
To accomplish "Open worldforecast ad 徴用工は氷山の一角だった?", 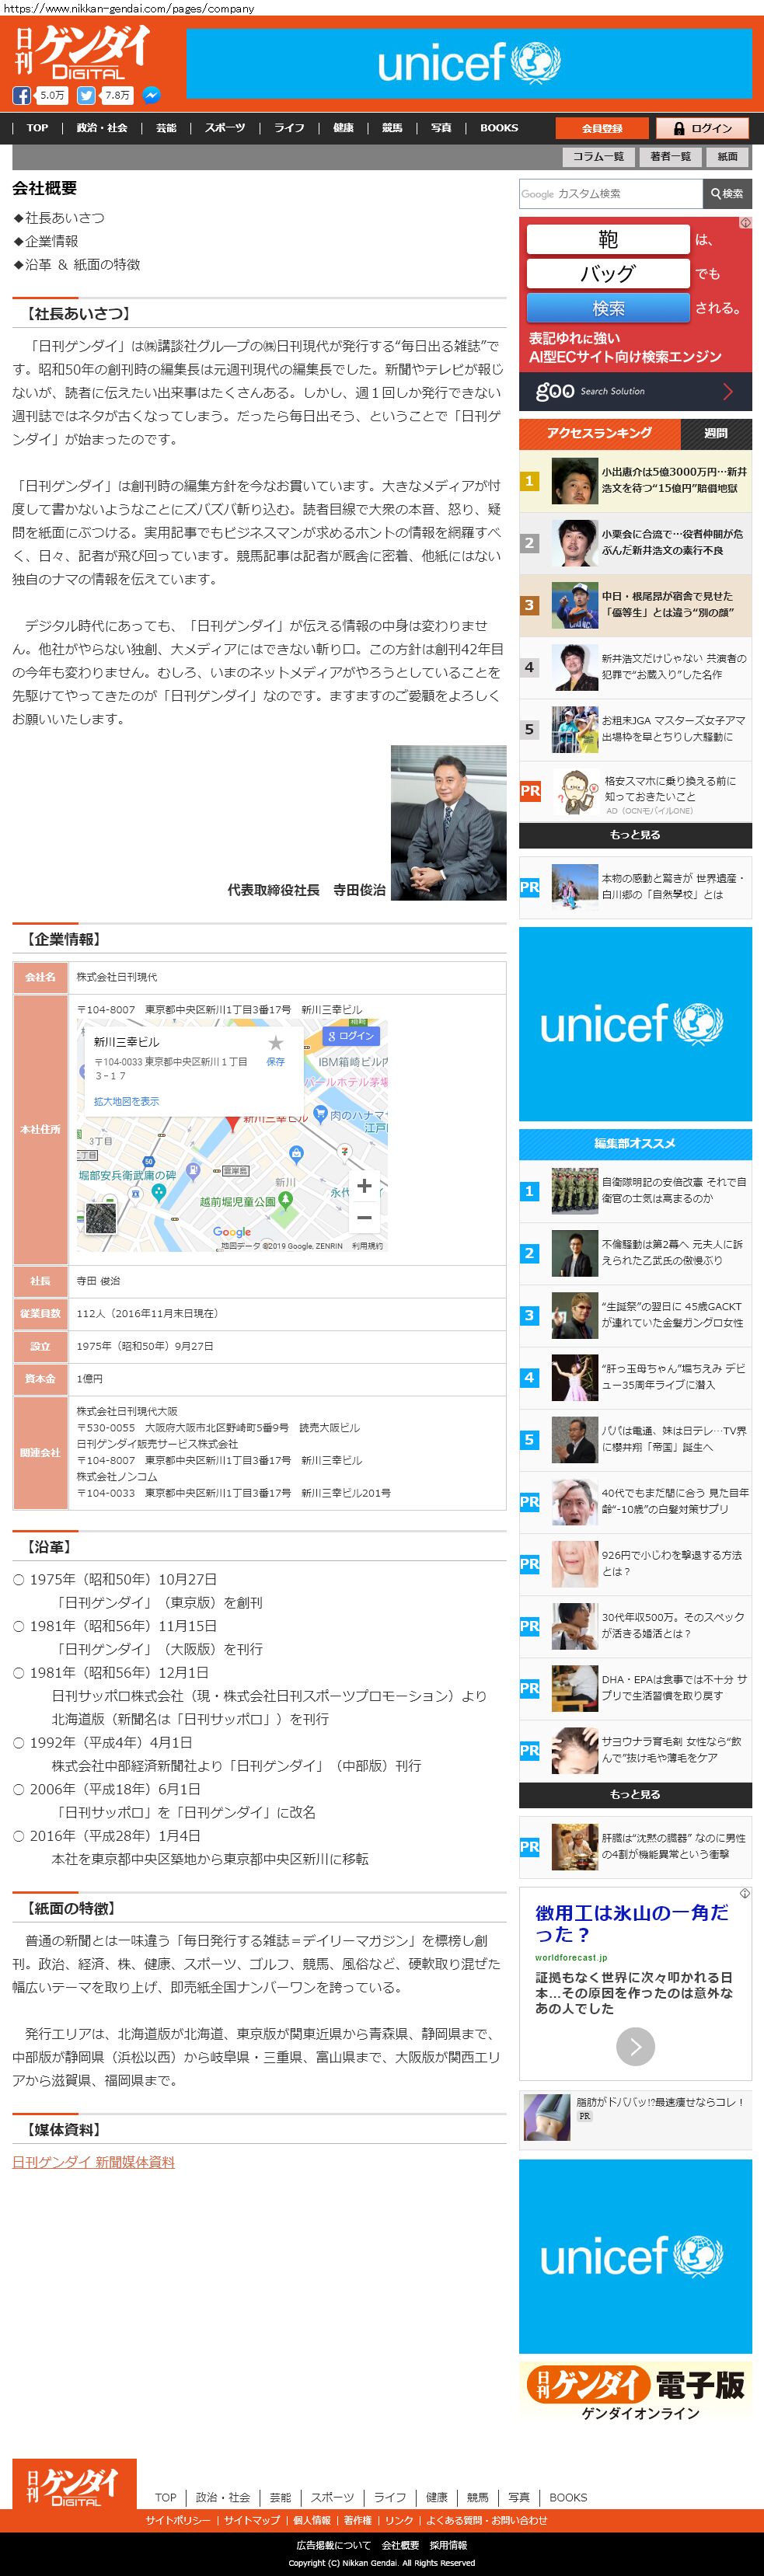I will coord(632,1923).
